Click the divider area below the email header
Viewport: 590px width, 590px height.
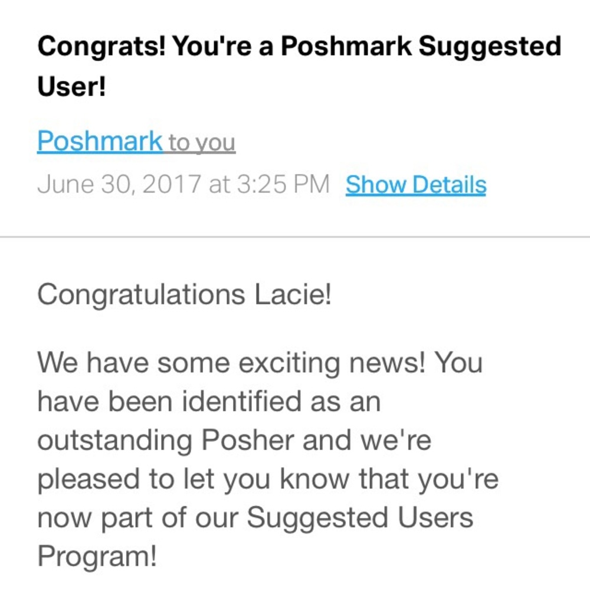pyautogui.click(x=295, y=236)
